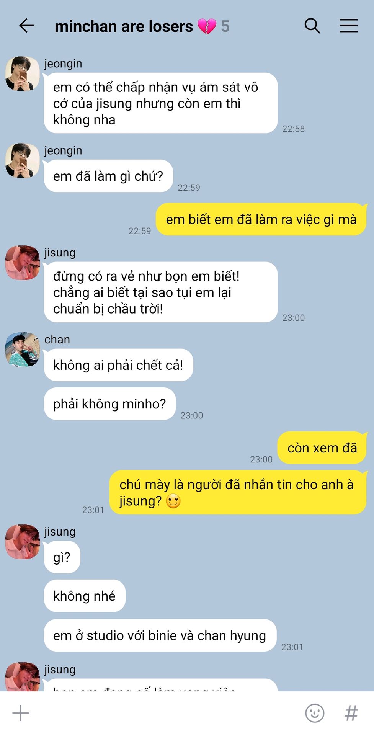
Task: Tap the yellow 'còn xem đã' bubble
Action: [322, 448]
